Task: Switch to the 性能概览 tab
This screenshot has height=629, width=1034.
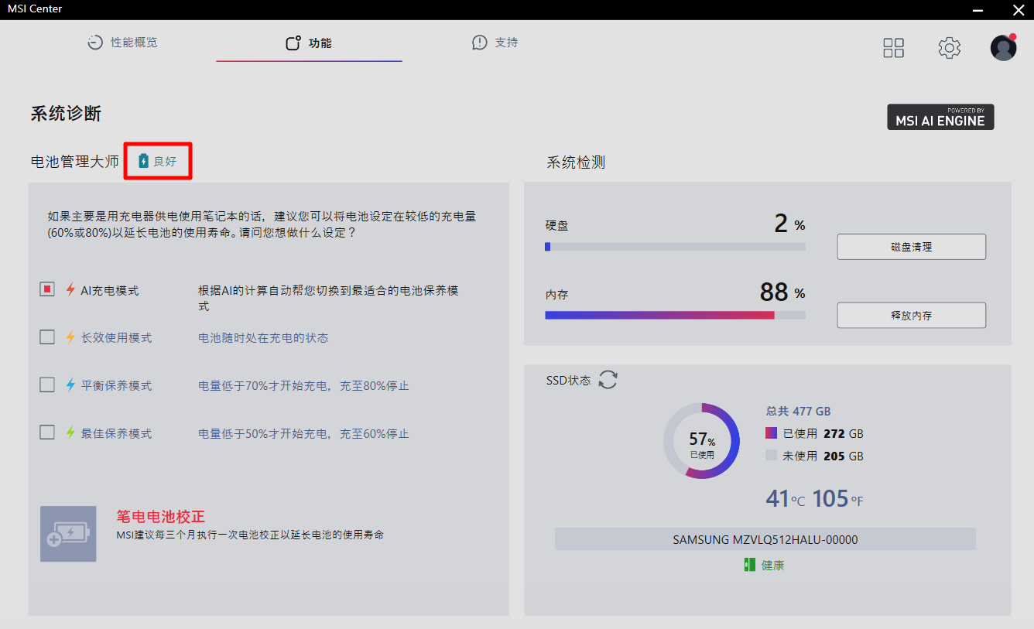Action: [123, 43]
